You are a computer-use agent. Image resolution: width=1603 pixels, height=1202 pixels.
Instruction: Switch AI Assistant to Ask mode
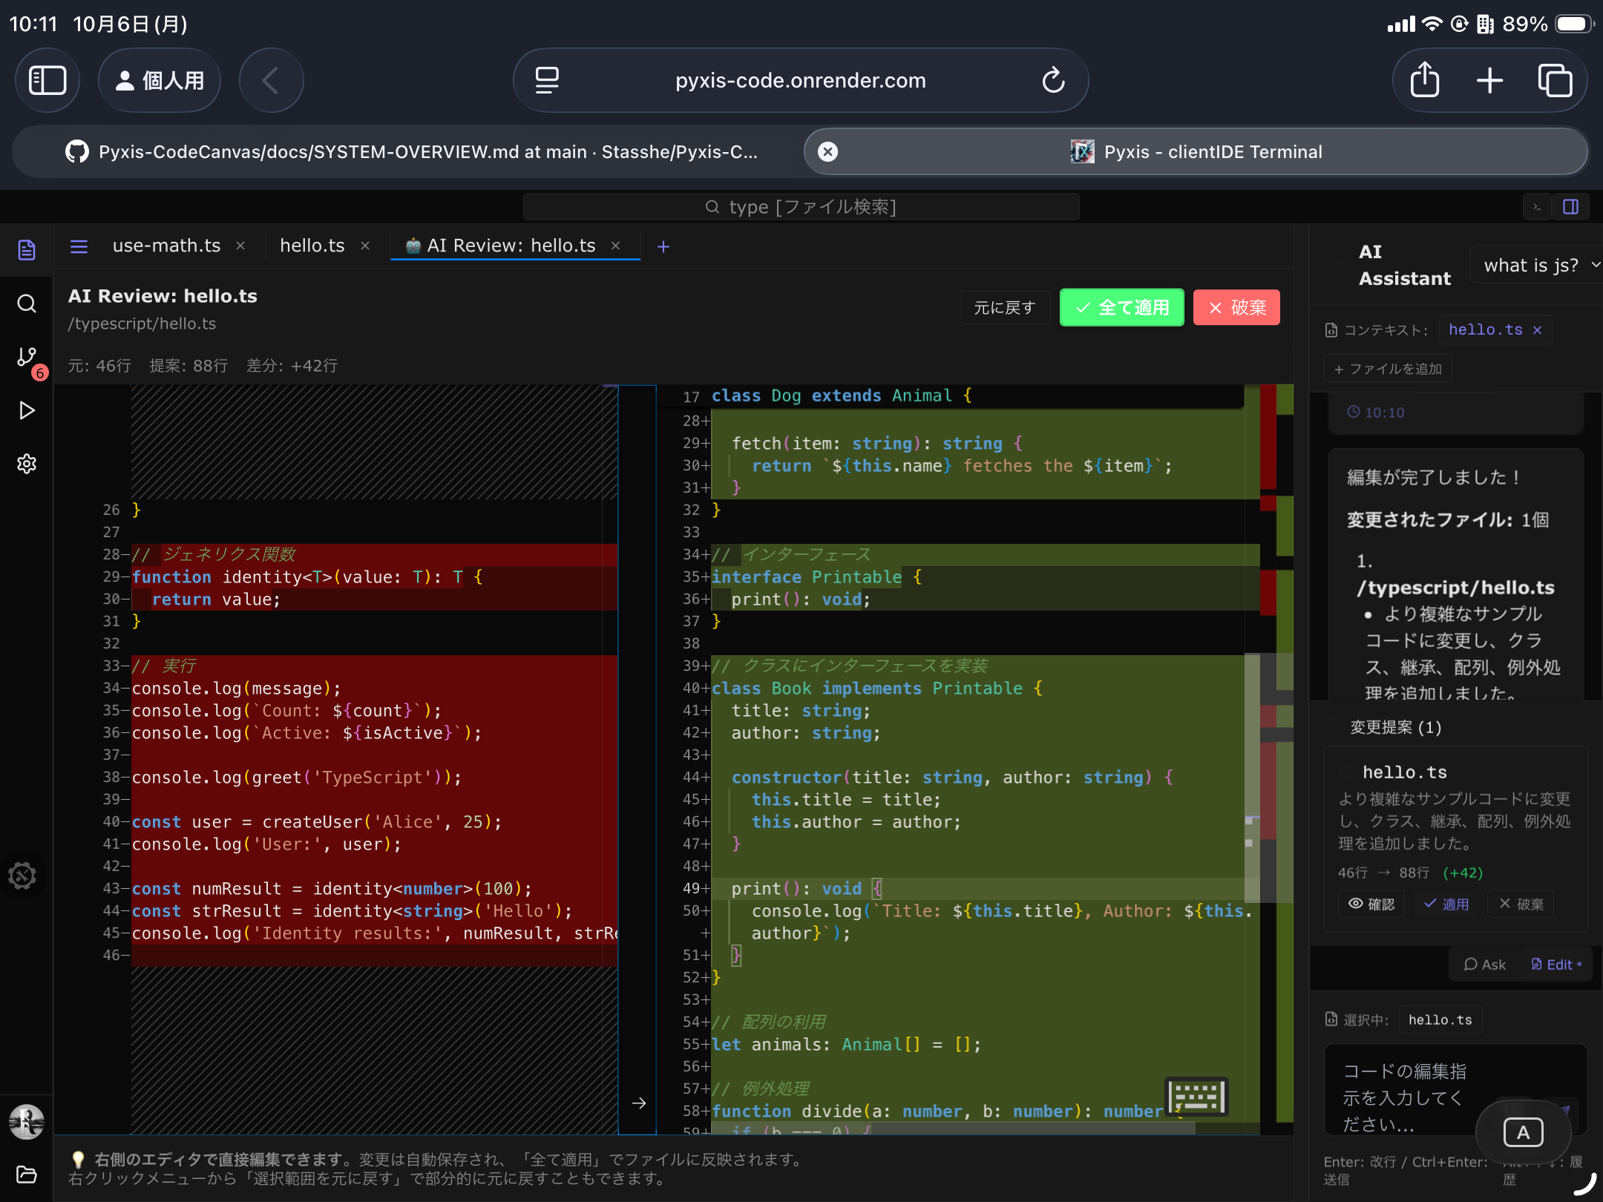pos(1485,964)
